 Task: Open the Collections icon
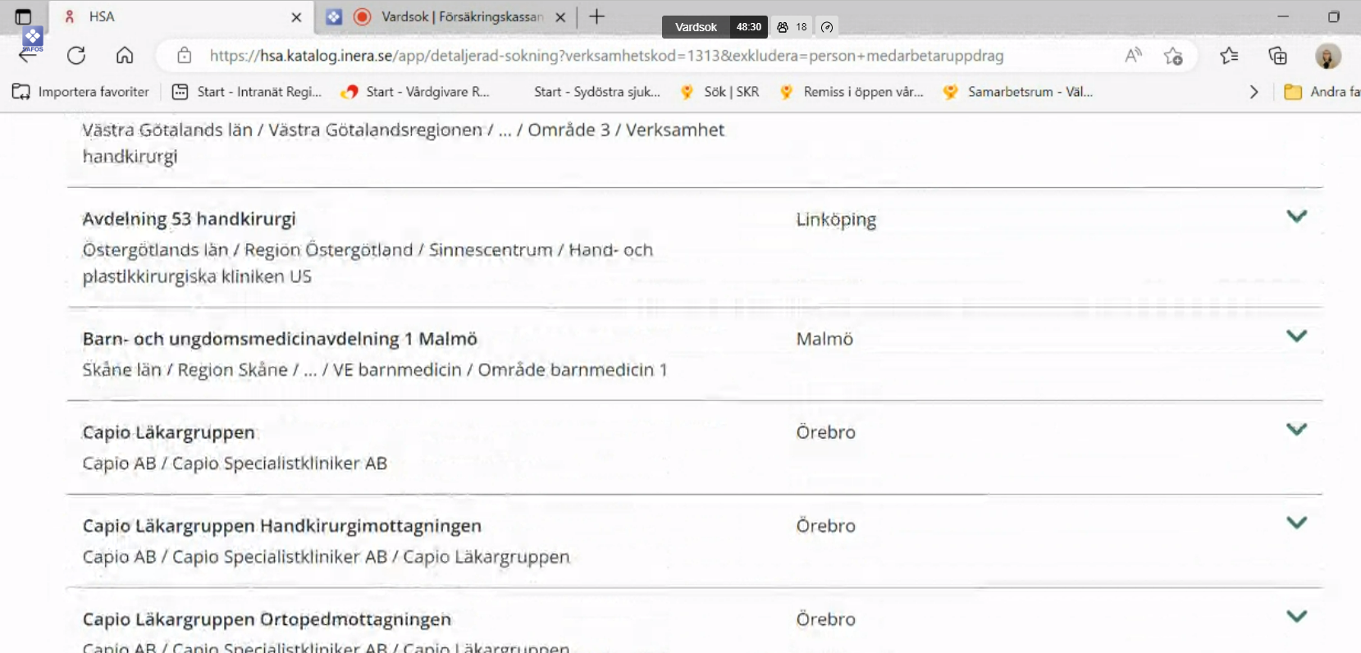(1278, 56)
